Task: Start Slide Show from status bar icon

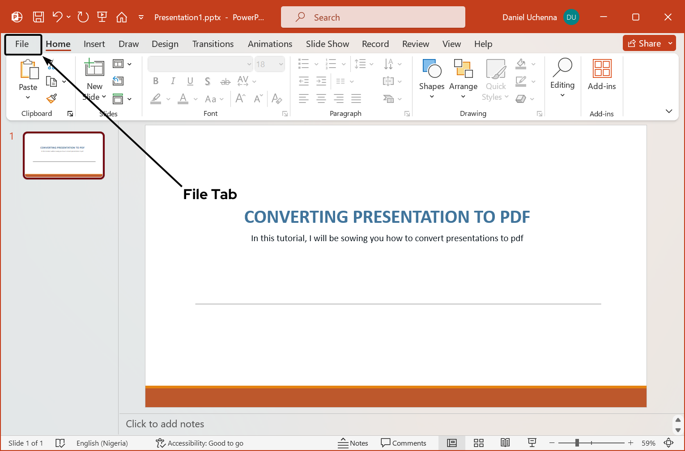Action: point(532,443)
